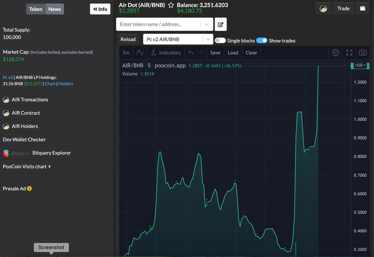Open the PooCoin chart icon button
This screenshot has height=257, width=374.
tap(323, 9)
